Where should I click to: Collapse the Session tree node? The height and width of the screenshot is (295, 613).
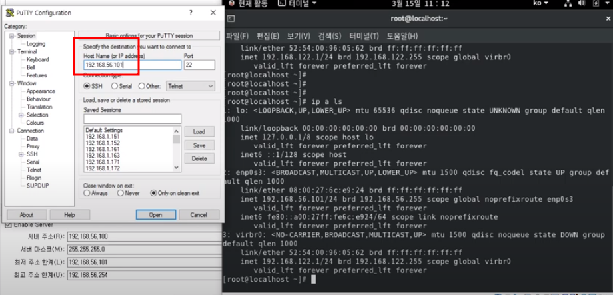(x=12, y=35)
